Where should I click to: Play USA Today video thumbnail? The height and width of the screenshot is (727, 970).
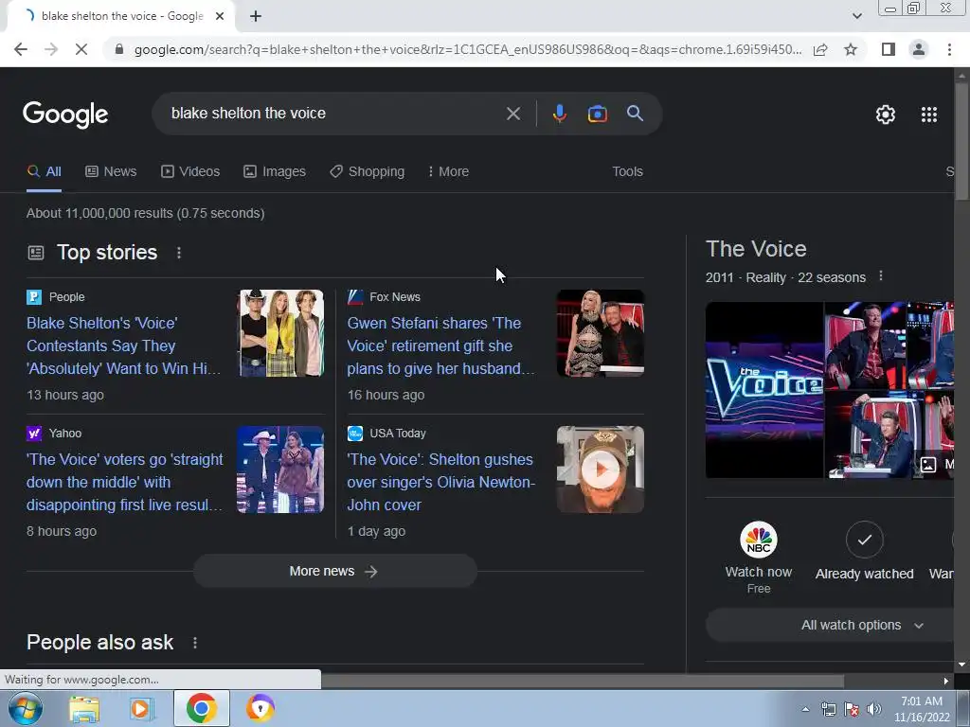(601, 470)
